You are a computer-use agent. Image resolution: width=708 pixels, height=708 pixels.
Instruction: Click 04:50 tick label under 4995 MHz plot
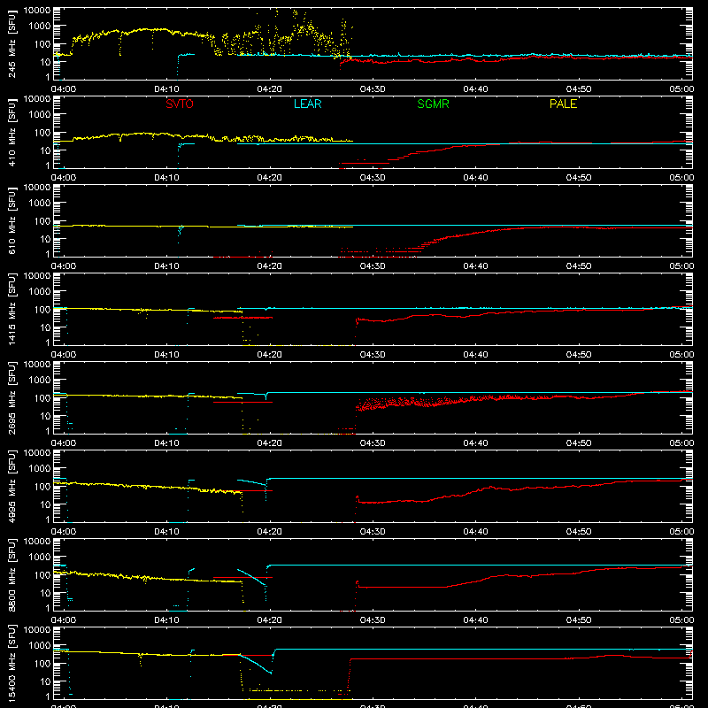coord(579,532)
